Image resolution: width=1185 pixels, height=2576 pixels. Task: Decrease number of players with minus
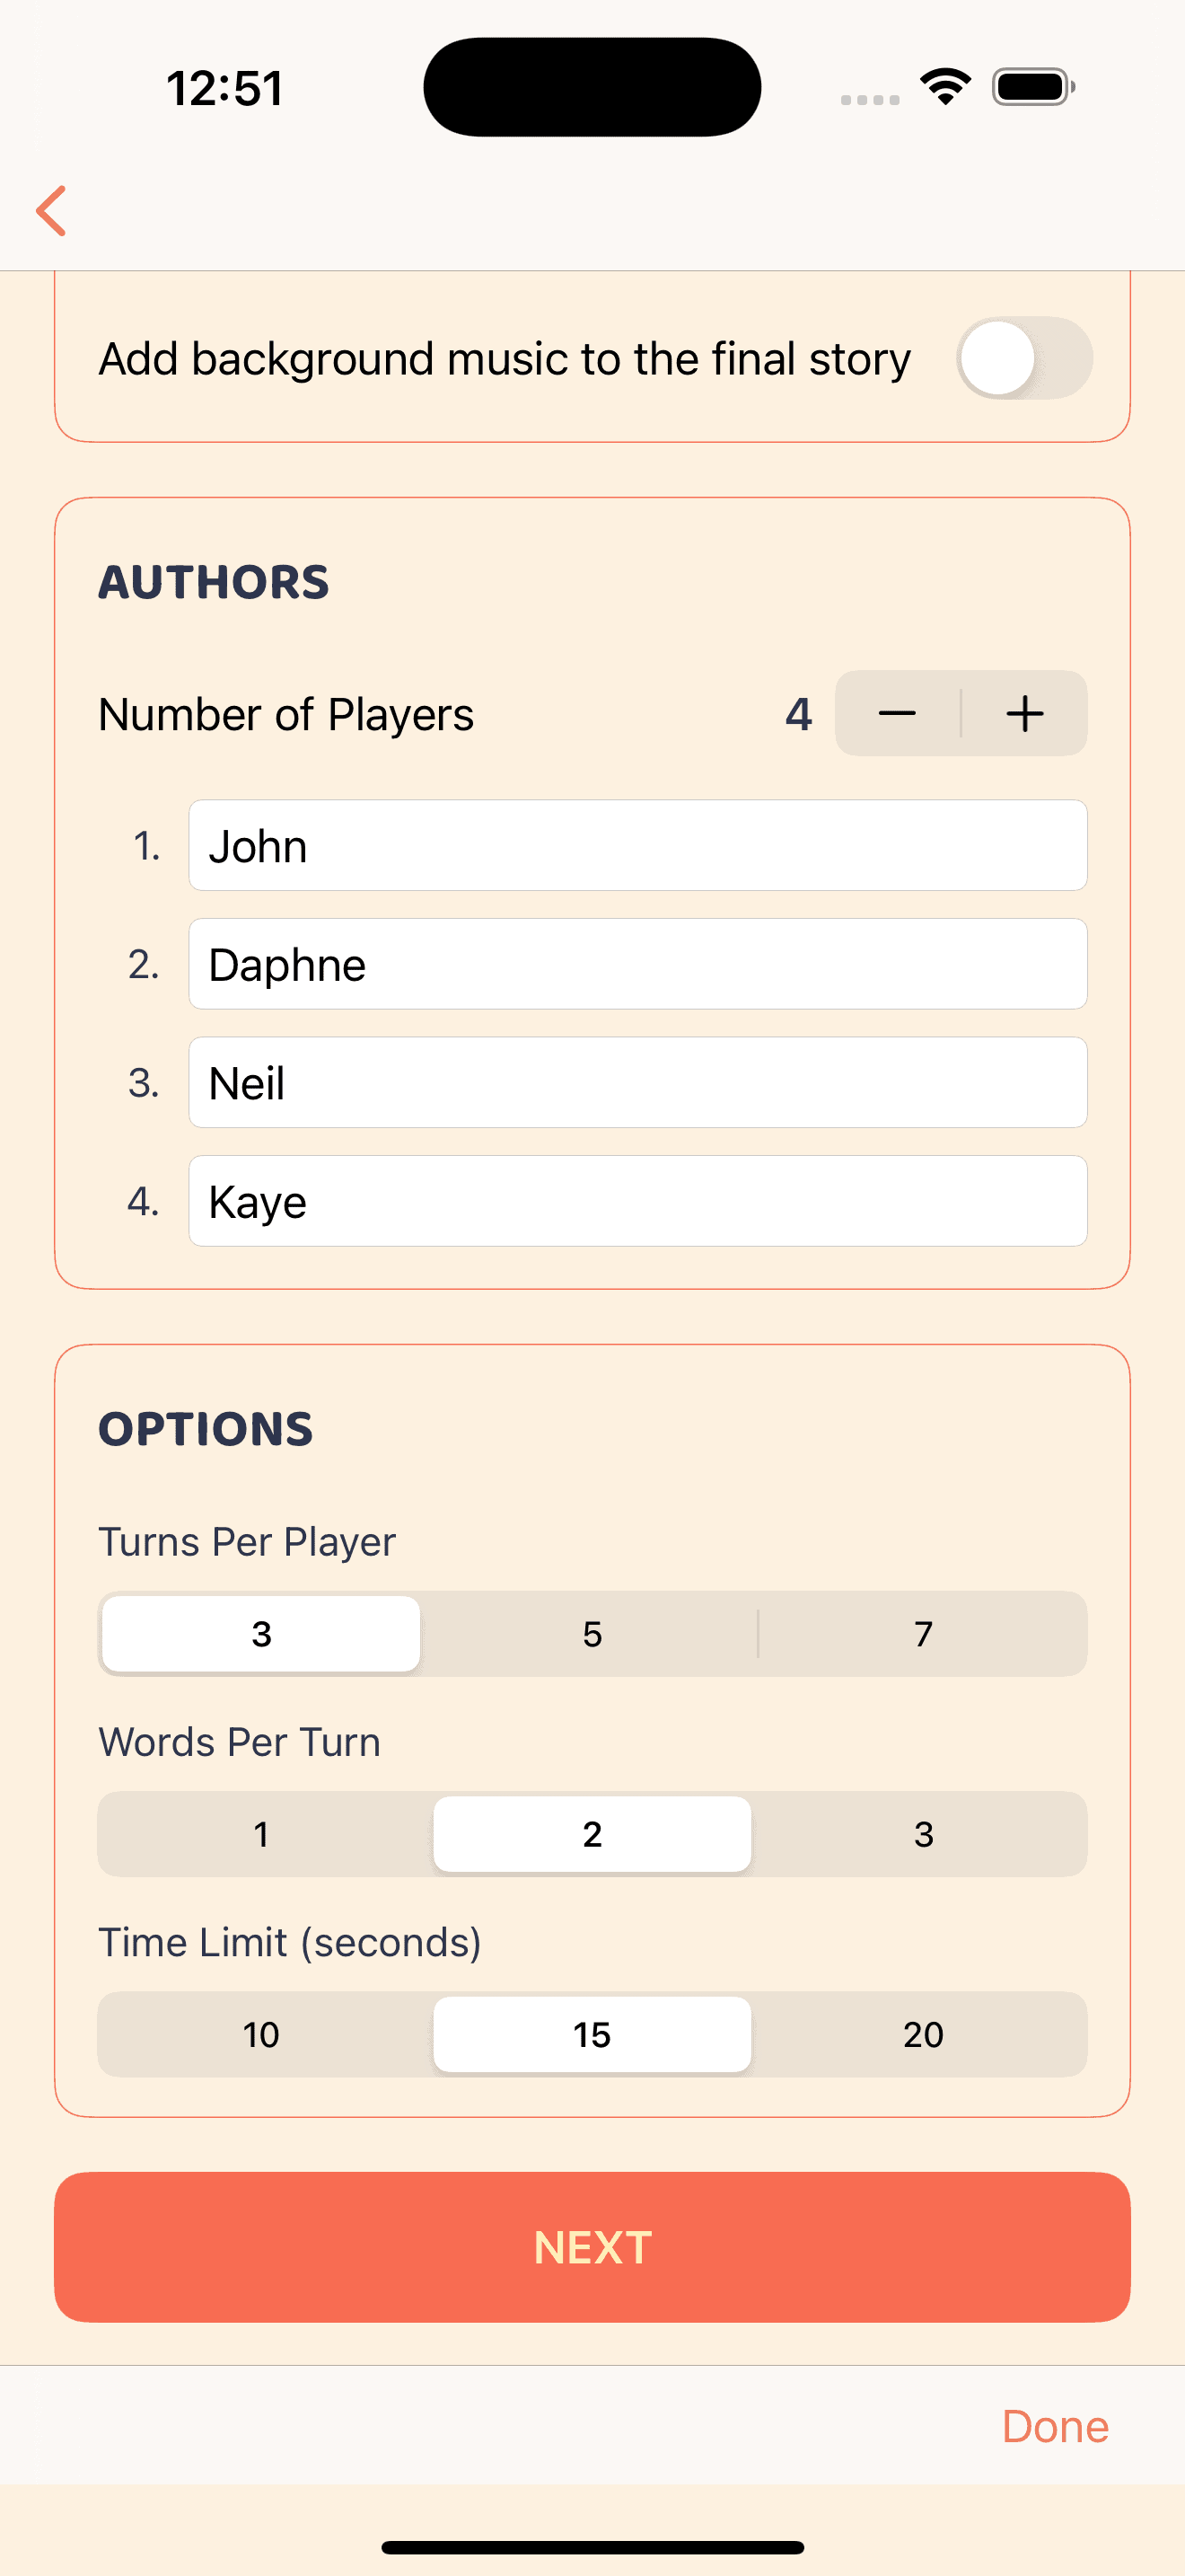pos(897,714)
